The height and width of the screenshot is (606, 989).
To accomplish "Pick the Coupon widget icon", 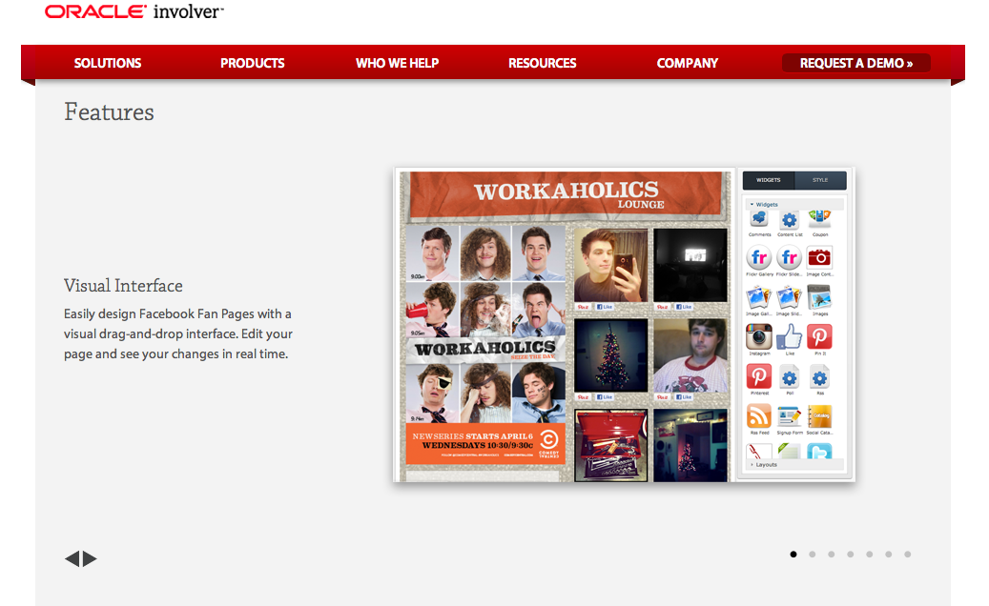I will point(819,219).
